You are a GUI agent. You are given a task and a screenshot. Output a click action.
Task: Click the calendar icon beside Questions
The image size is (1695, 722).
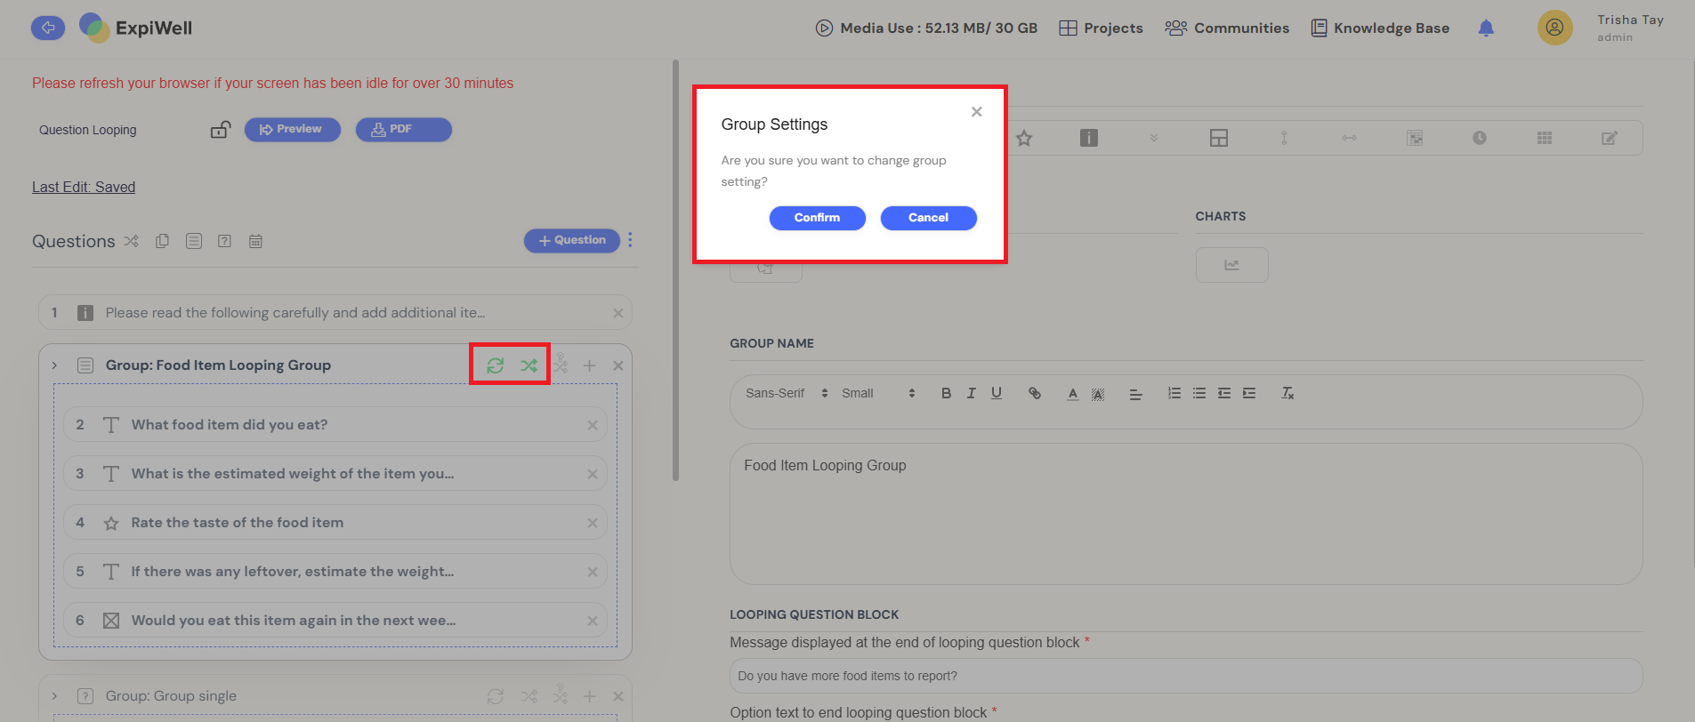click(x=255, y=241)
